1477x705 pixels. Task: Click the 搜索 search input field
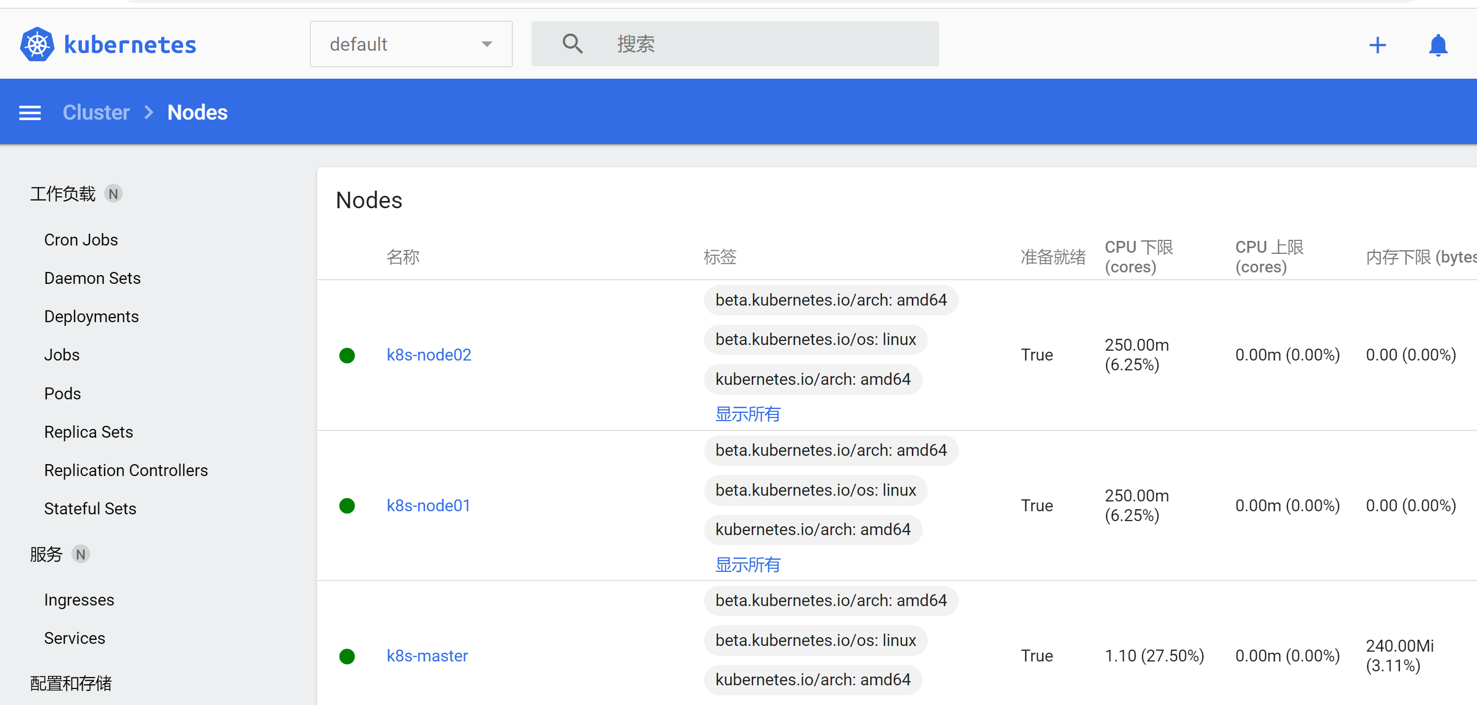pos(763,44)
